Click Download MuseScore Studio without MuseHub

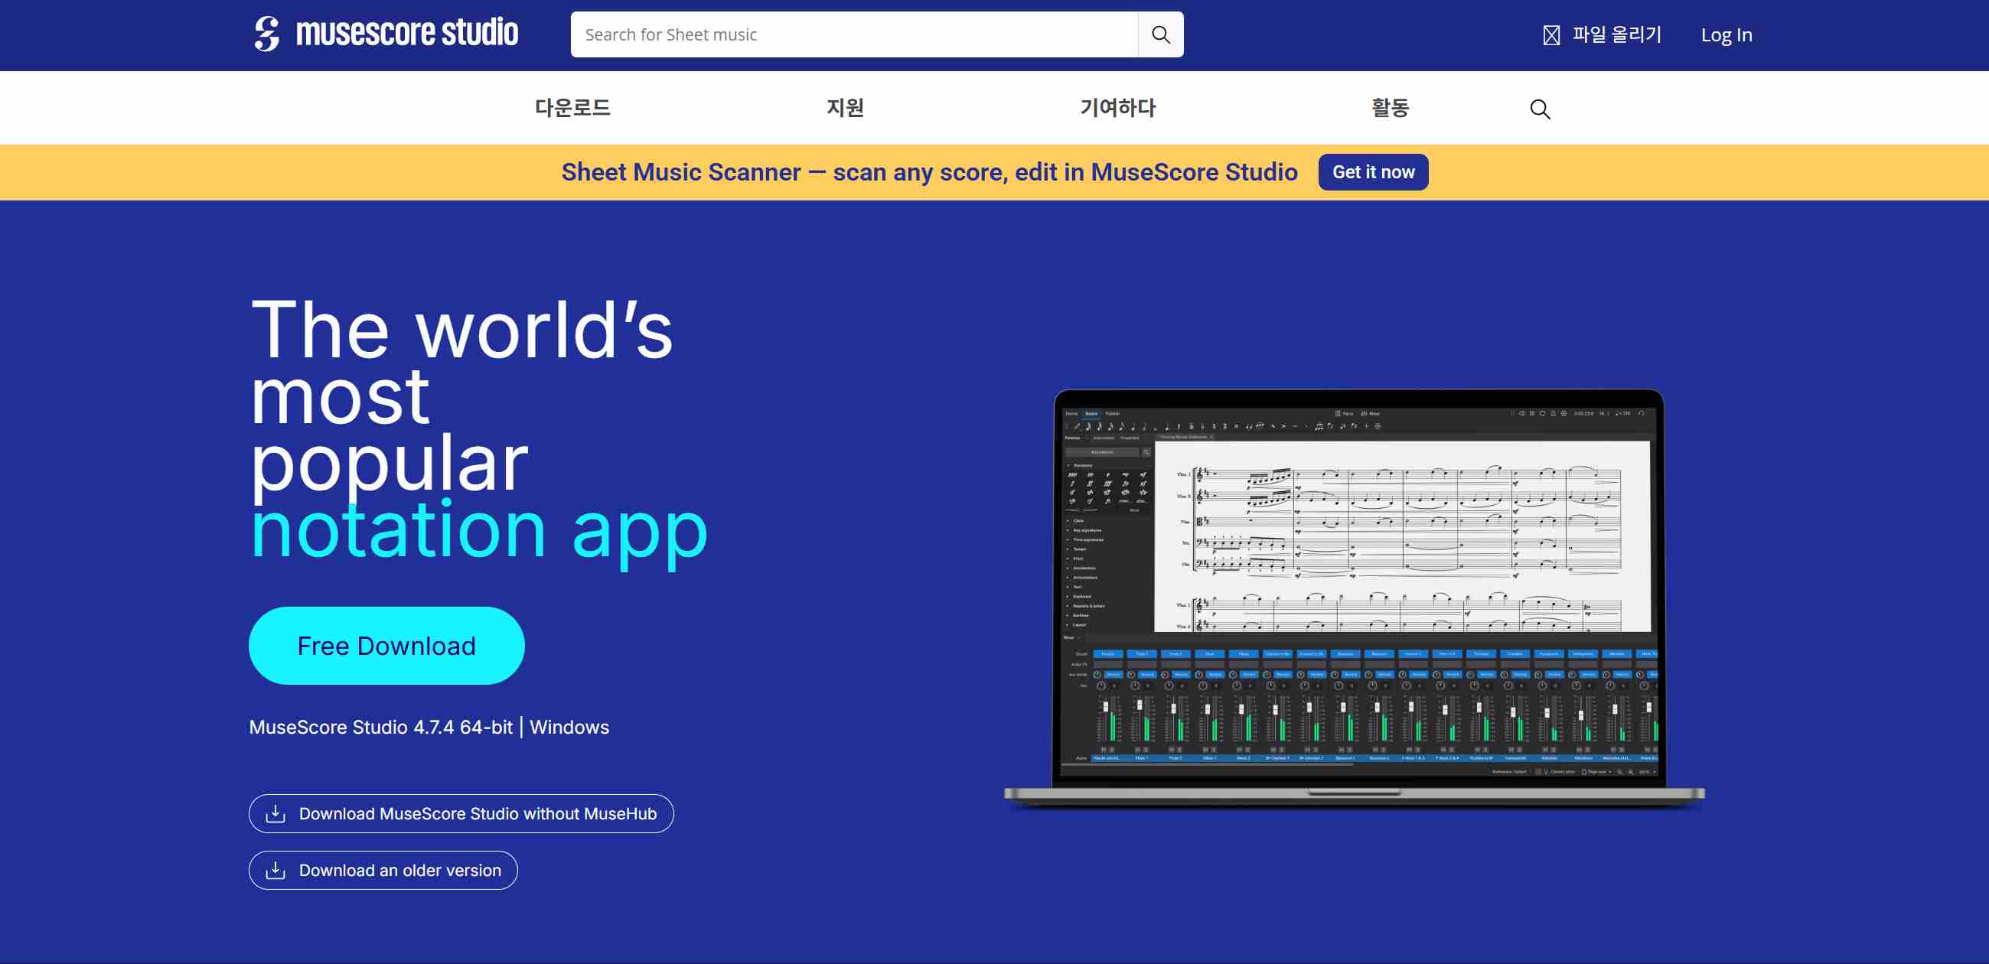[x=461, y=813]
